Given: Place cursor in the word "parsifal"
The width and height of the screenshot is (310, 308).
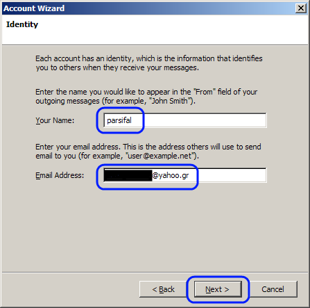Looking at the screenshot, I should 119,120.
